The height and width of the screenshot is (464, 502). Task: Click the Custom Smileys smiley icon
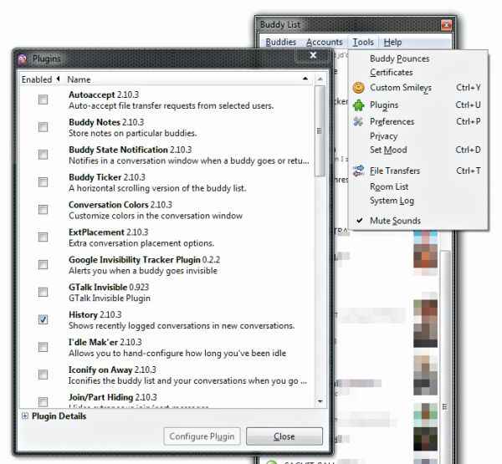[x=358, y=87]
